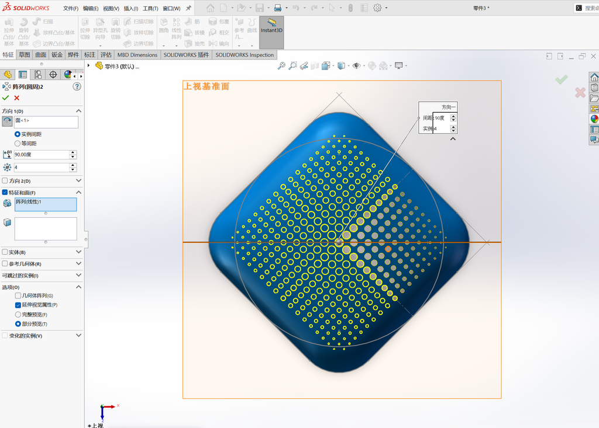599x428 pixels.
Task: Open Design Library icon in task pane
Action: (594, 88)
